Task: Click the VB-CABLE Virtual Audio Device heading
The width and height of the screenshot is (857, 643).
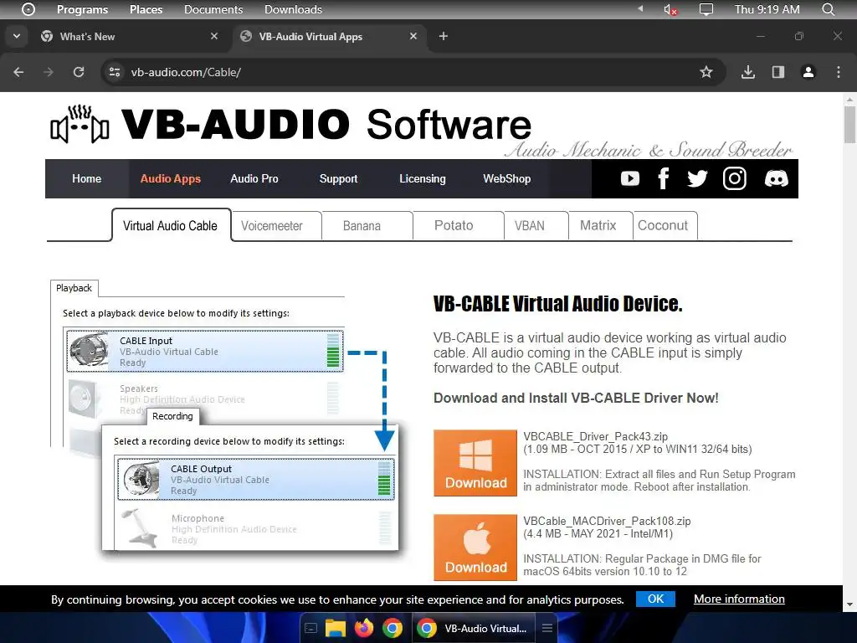Action: [x=557, y=303]
